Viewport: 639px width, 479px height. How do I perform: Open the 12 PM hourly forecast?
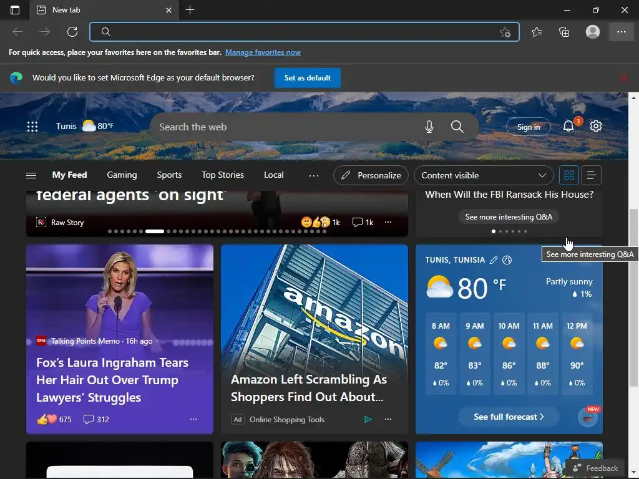[577, 354]
